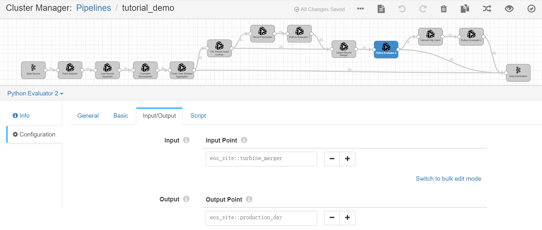Click the shuffle auto-arrange icon
This screenshot has width=542, height=230.
[x=487, y=9]
